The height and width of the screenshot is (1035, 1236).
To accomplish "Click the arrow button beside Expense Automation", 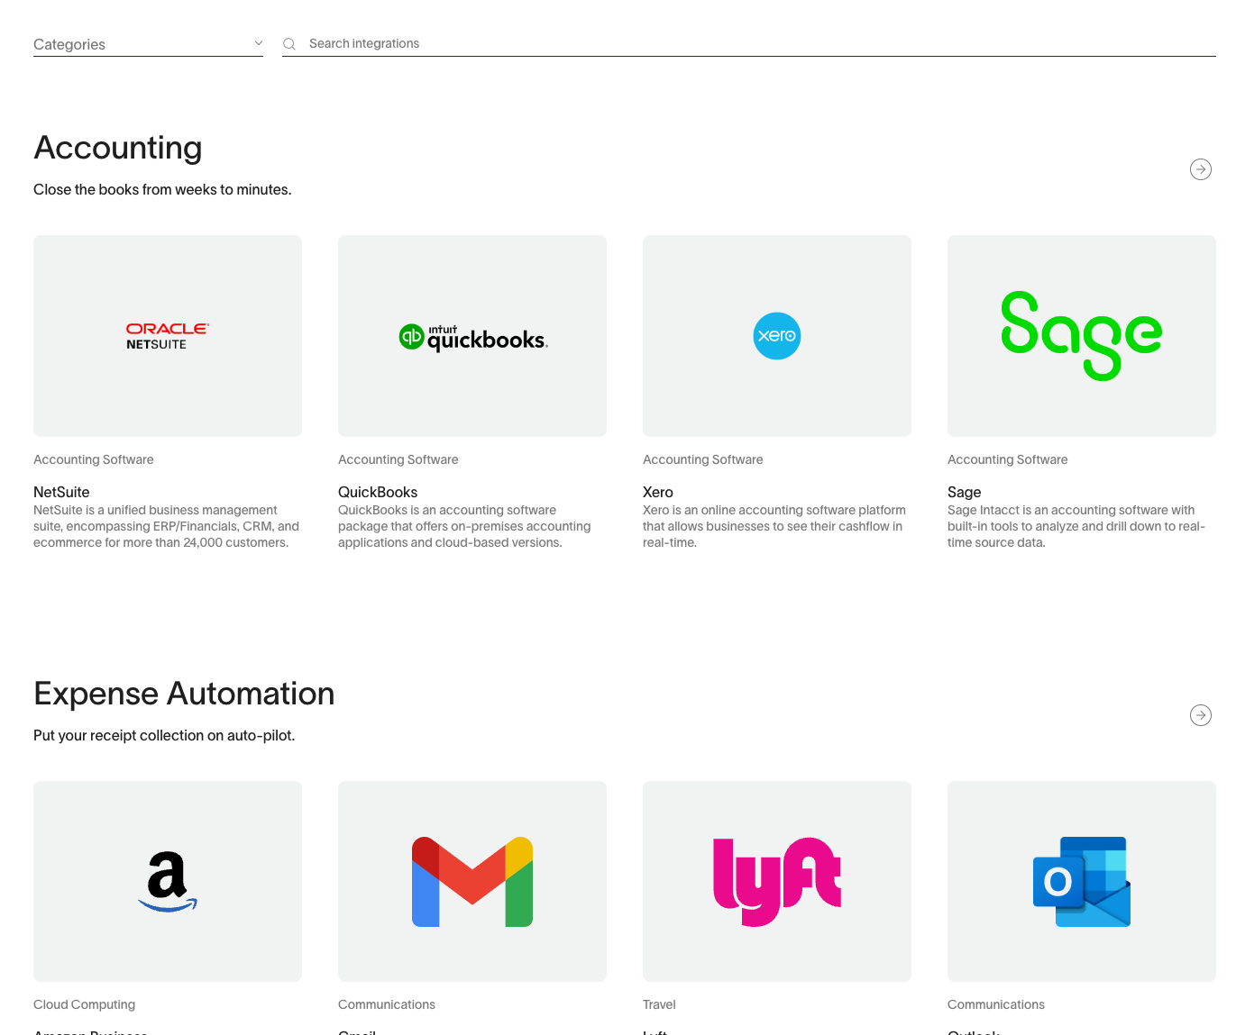I will [x=1200, y=715].
